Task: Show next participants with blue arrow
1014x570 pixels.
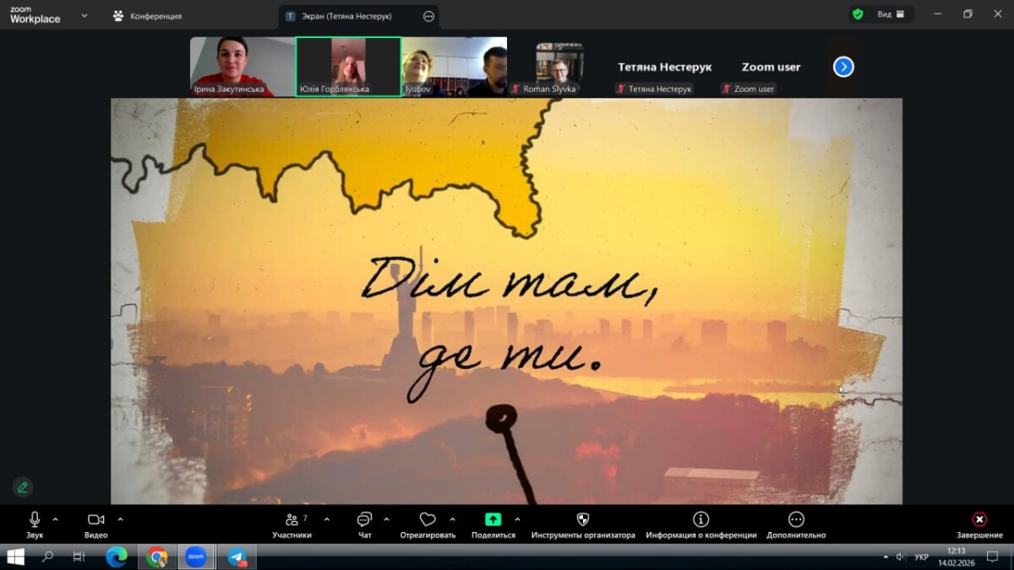Action: (843, 67)
